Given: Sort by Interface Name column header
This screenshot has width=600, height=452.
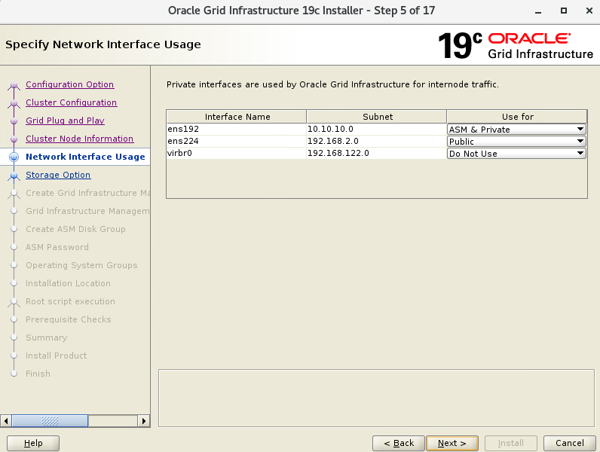Looking at the screenshot, I should [x=237, y=117].
